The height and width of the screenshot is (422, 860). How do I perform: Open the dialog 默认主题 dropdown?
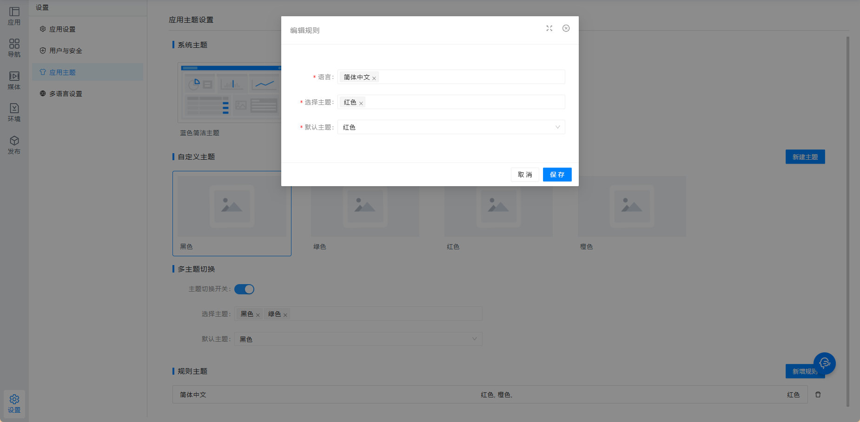pyautogui.click(x=451, y=127)
